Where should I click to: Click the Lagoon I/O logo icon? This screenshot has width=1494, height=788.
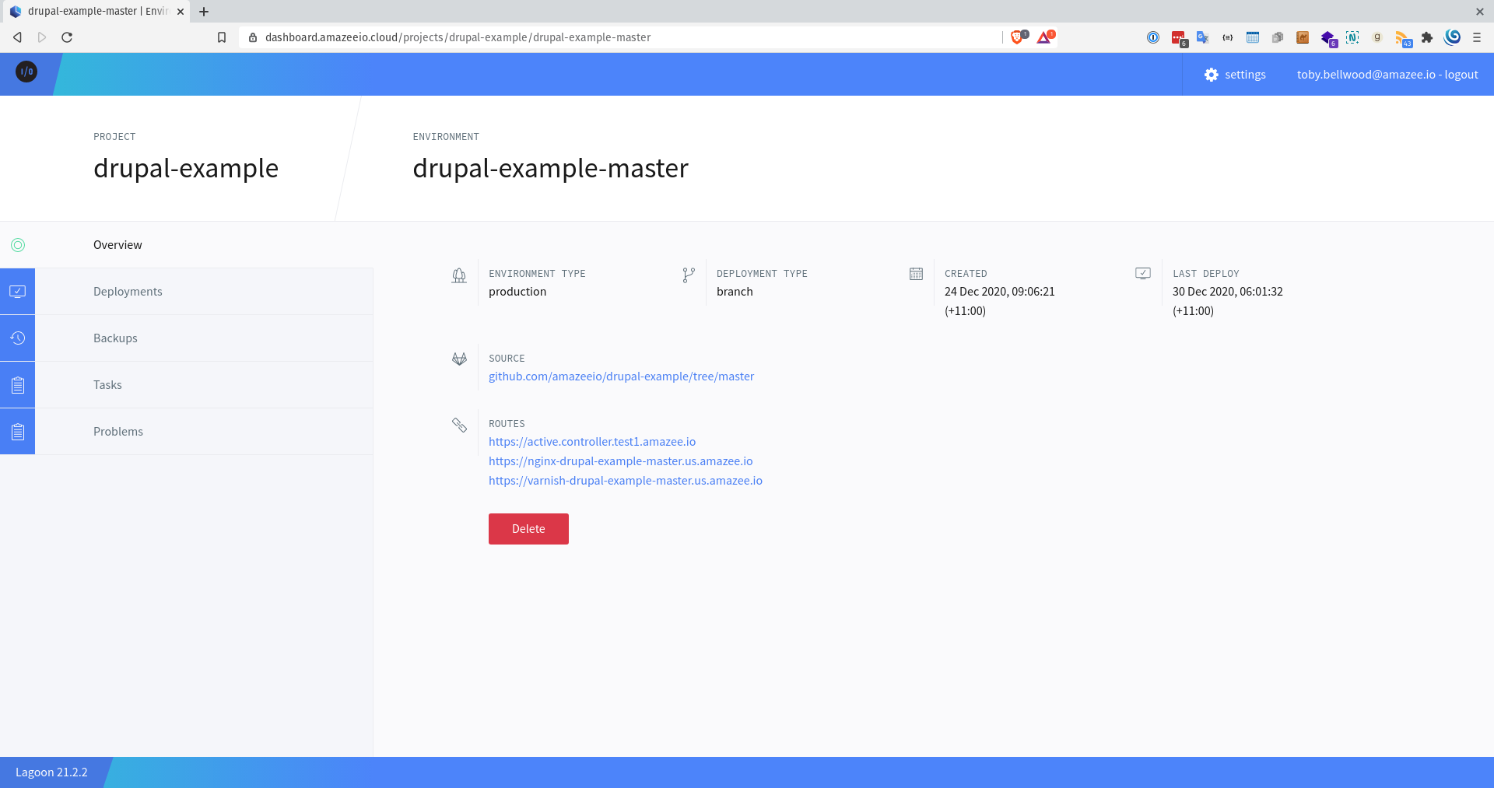tap(26, 72)
